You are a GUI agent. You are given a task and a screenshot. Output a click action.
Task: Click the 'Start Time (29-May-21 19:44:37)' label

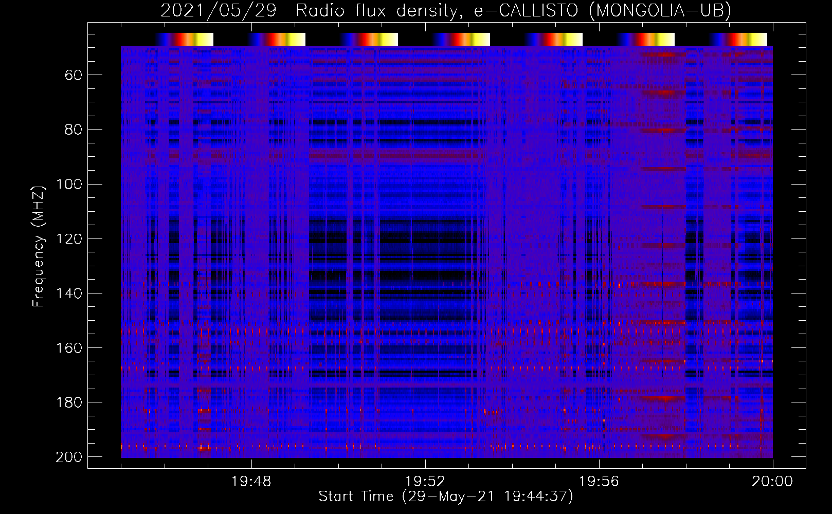click(446, 497)
